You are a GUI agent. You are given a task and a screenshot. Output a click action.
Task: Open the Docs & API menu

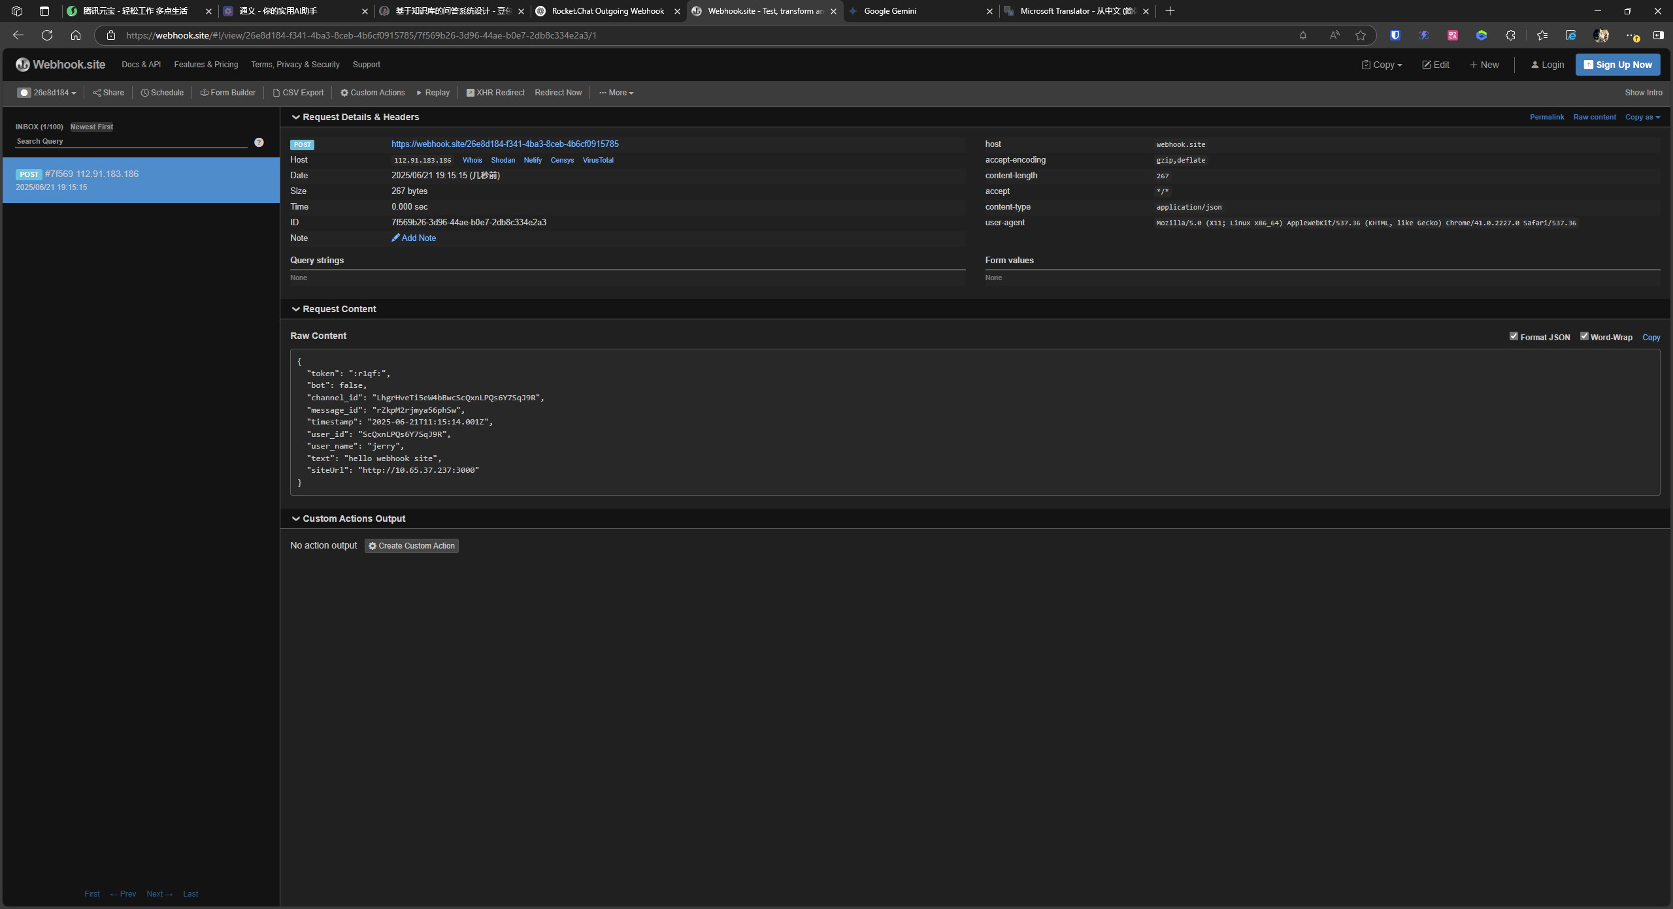pos(141,65)
